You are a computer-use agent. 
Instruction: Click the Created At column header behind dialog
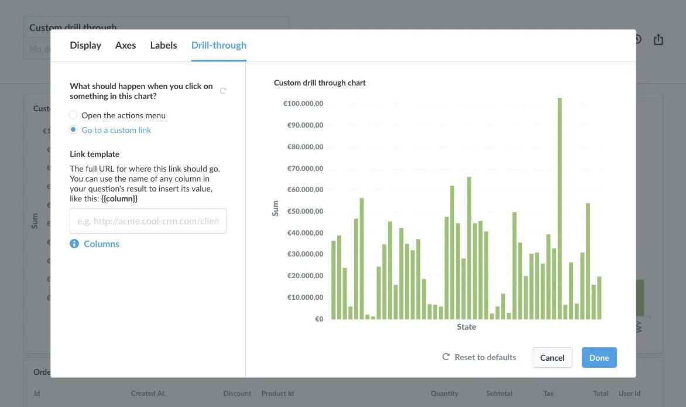(148, 394)
